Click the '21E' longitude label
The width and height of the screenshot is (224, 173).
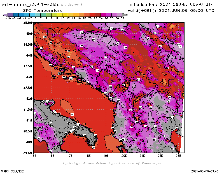(142, 156)
